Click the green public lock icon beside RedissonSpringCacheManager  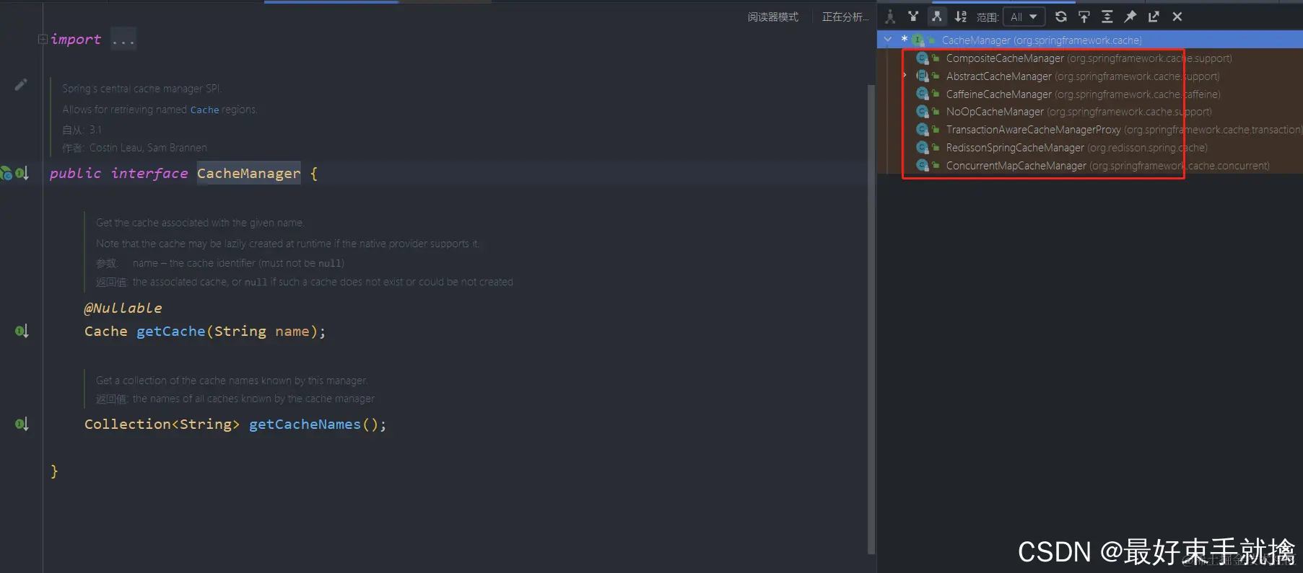[x=936, y=148]
